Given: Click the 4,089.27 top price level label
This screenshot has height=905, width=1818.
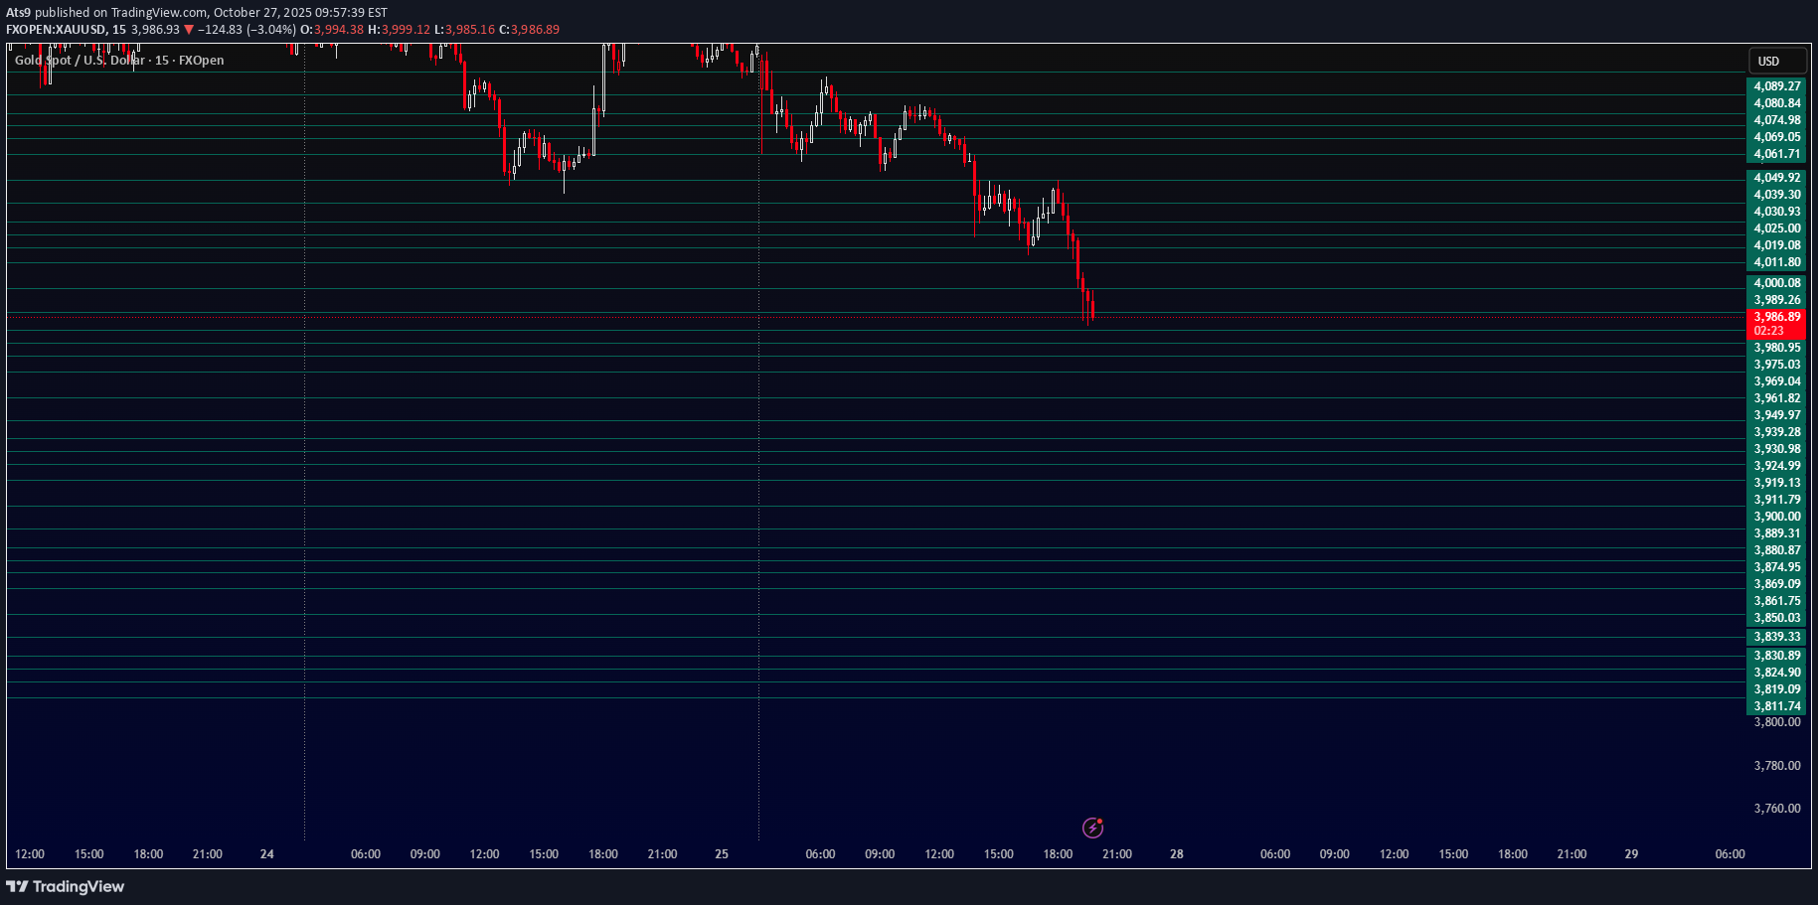Looking at the screenshot, I should [x=1776, y=86].
